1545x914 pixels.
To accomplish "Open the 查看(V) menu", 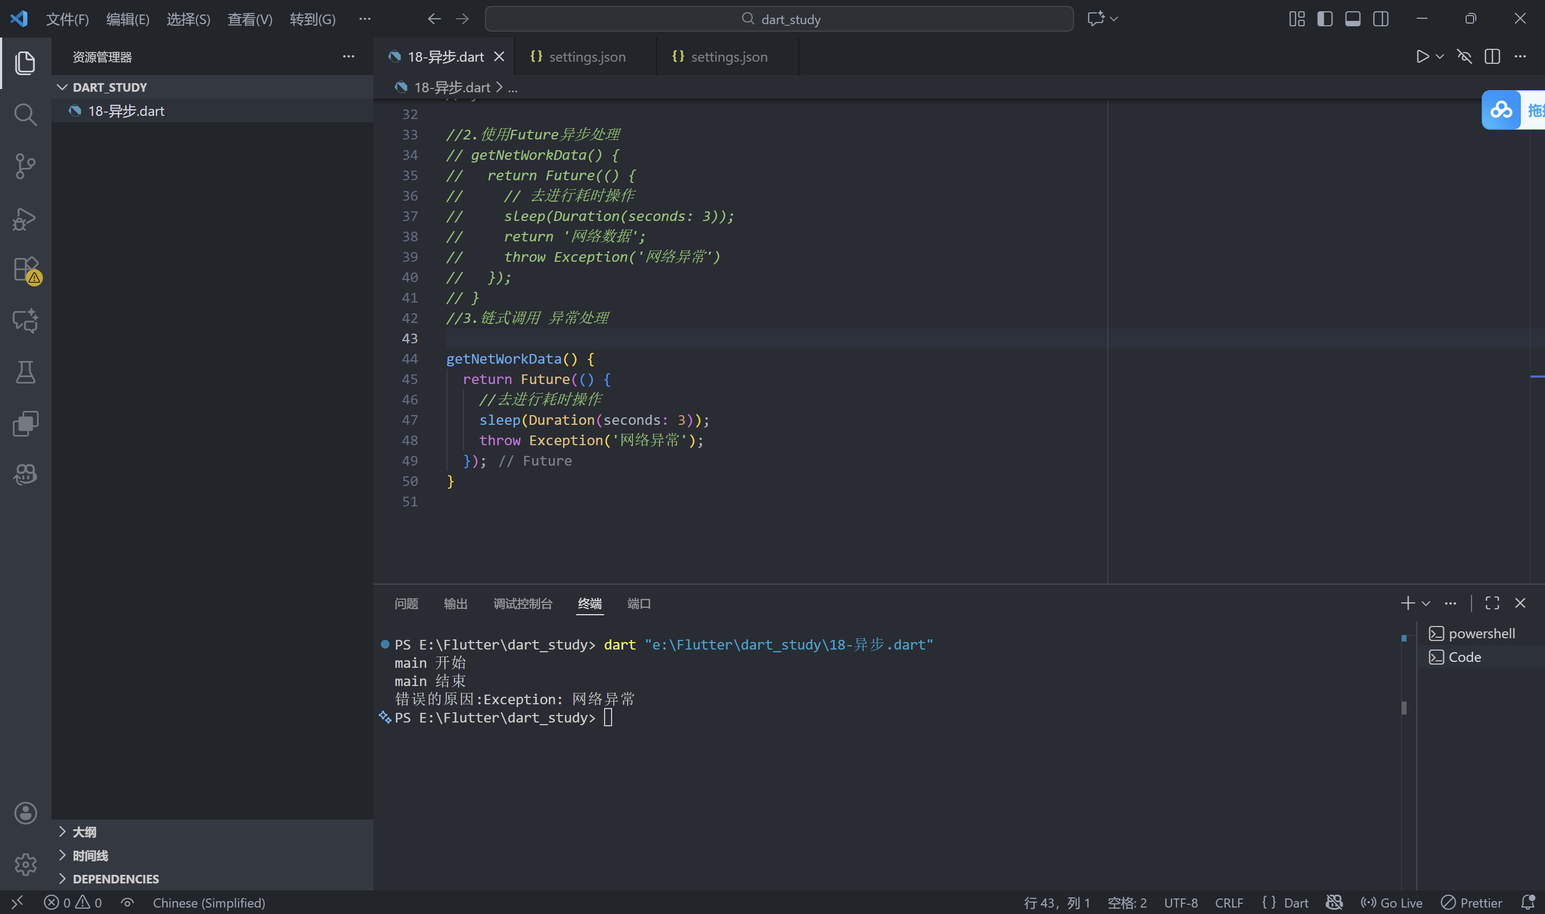I will [249, 19].
